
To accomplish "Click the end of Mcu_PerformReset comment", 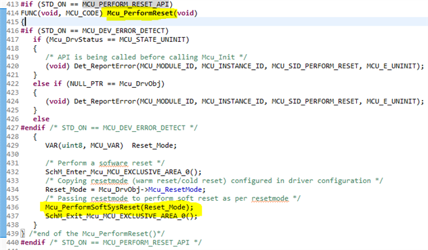I will pos(97,234).
